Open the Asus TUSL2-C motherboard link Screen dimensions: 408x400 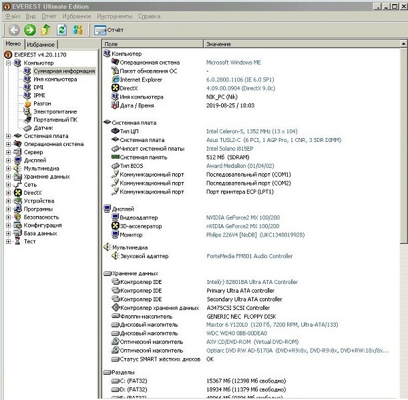274,140
